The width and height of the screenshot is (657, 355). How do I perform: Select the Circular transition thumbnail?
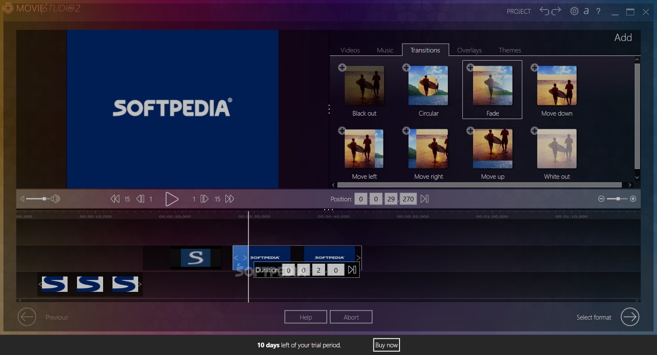point(428,85)
